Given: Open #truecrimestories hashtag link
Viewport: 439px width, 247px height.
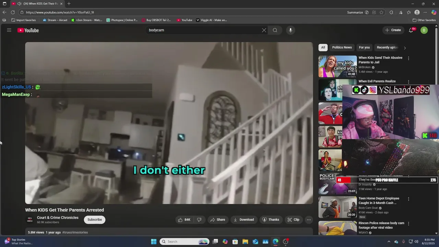Looking at the screenshot, I should (75, 232).
